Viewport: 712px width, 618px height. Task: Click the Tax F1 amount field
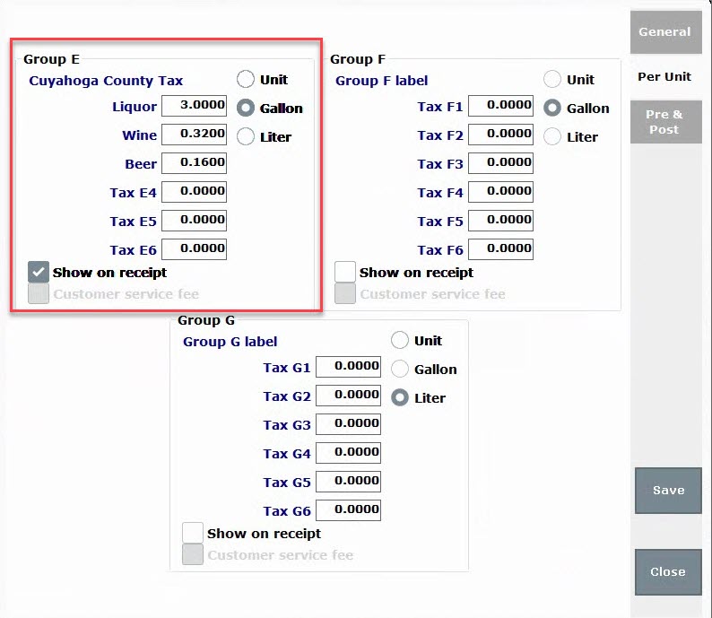[501, 105]
